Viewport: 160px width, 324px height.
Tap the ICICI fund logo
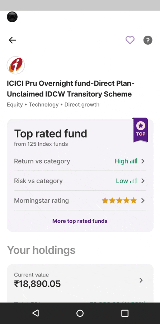16,65
